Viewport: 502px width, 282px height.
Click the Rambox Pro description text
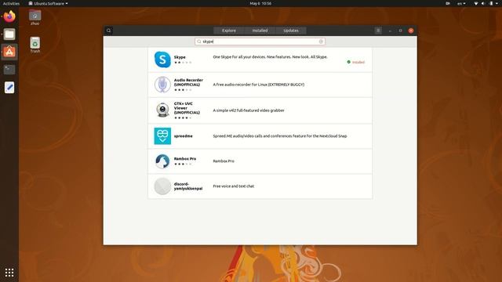(x=224, y=161)
